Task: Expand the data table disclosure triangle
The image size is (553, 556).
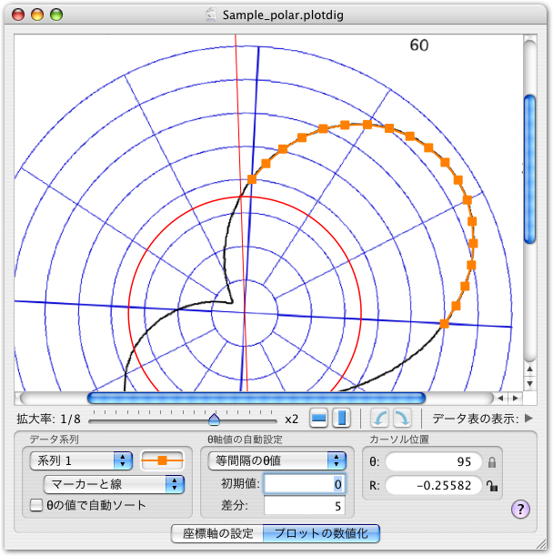Action: [x=528, y=419]
